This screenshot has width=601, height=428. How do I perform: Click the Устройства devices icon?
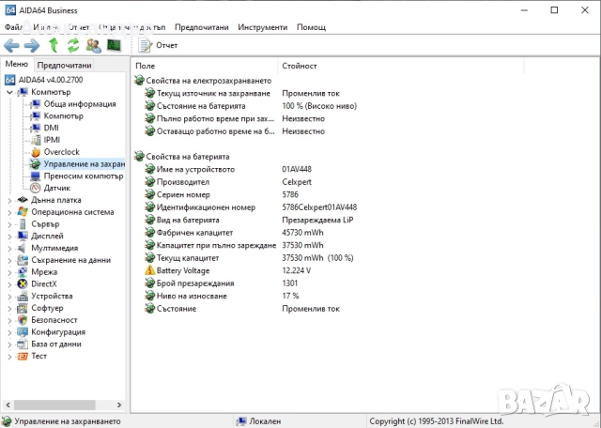coord(23,297)
